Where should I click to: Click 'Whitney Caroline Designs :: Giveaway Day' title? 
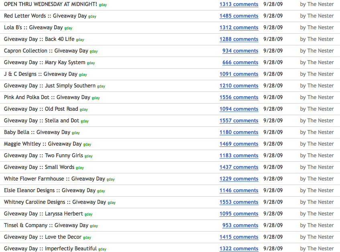[55, 202]
